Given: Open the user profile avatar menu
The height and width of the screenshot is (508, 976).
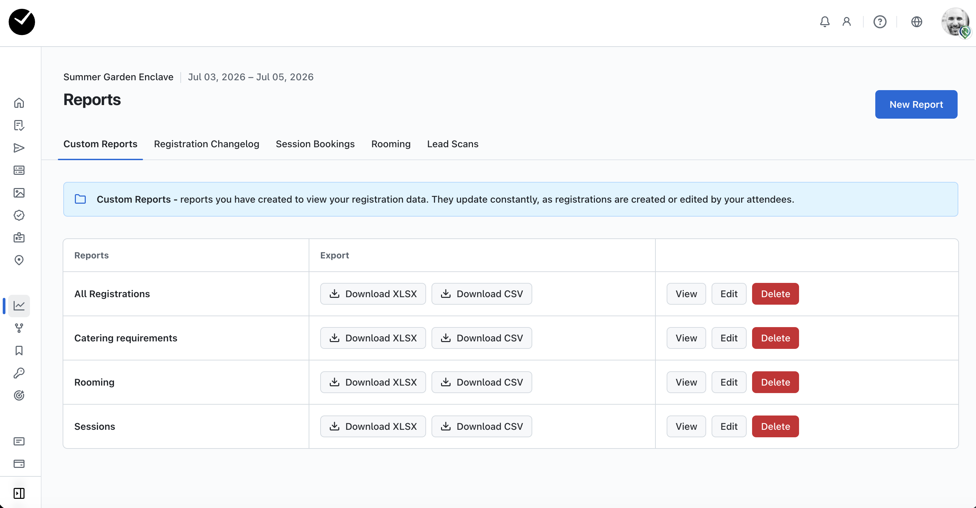Looking at the screenshot, I should coord(955,22).
